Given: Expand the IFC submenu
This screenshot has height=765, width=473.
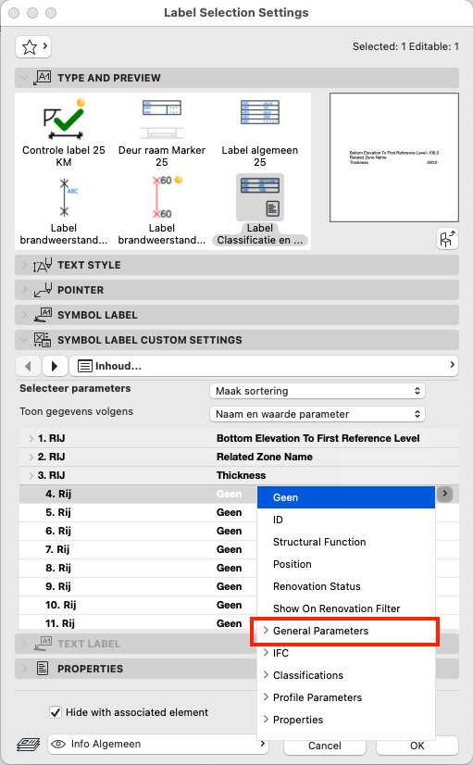Looking at the screenshot, I should [346, 653].
